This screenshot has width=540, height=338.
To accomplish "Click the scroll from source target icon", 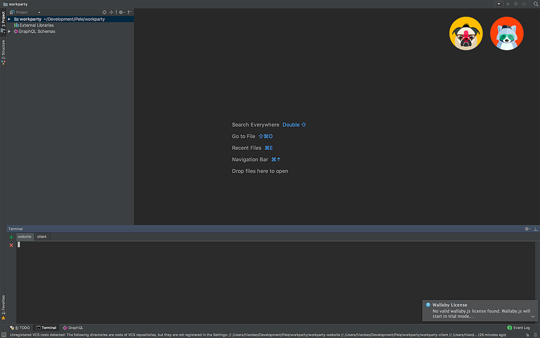I will 105,12.
